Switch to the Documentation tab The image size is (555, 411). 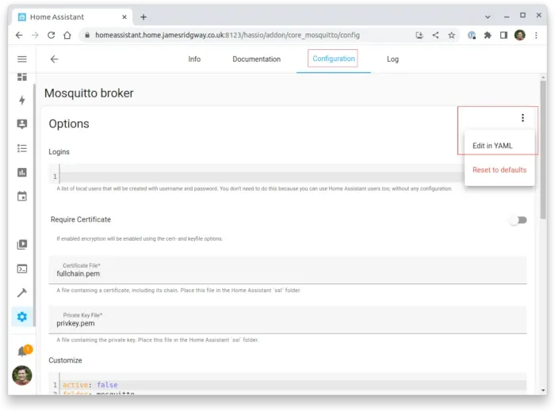[257, 59]
